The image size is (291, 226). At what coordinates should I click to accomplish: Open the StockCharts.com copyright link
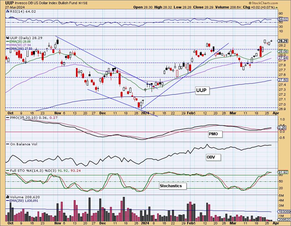[263, 3]
